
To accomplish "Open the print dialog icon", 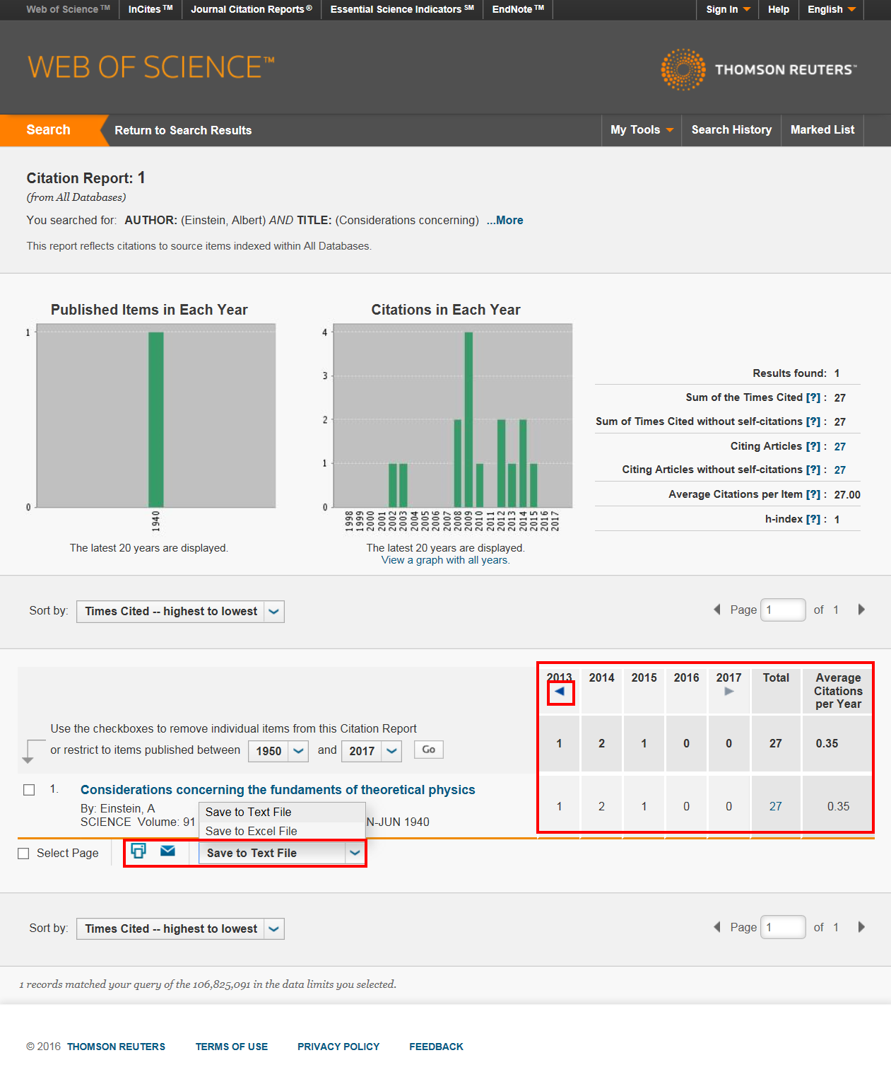I will (x=138, y=851).
